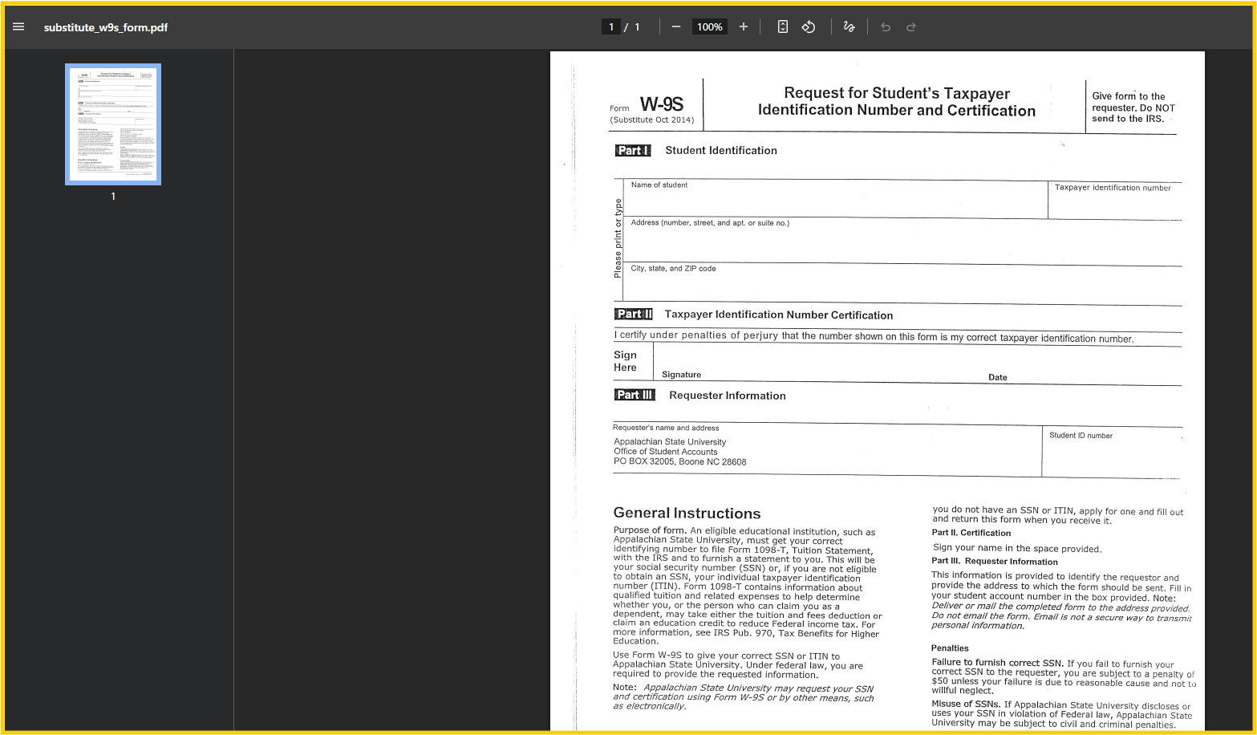Click 'Taxpayer identification number' field label
Viewport: 1257px width, 735px height.
coord(1113,188)
